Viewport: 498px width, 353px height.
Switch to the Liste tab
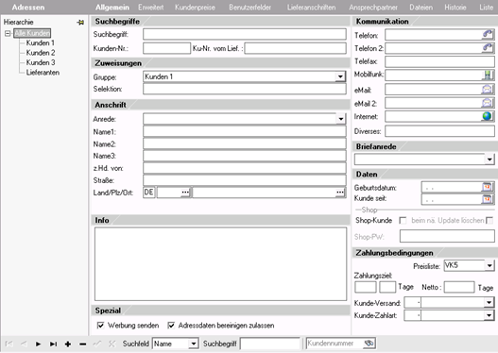point(487,8)
